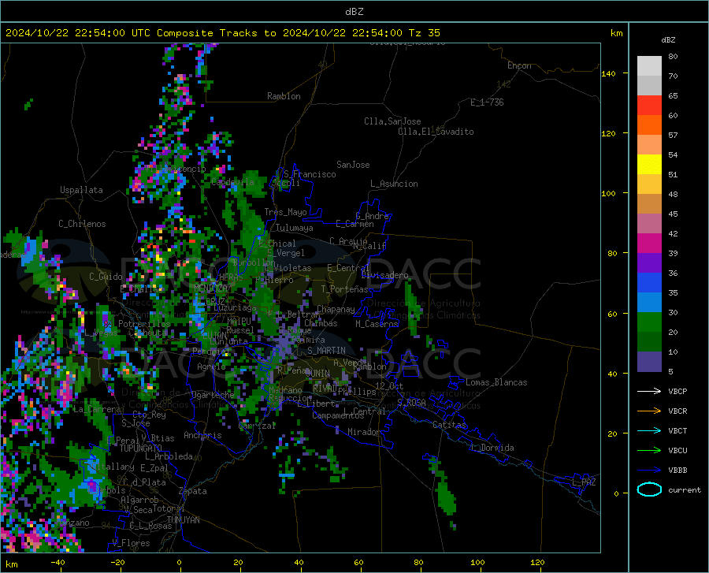Click the MENDOZA city label
This screenshot has height=573, width=709.
210,288
